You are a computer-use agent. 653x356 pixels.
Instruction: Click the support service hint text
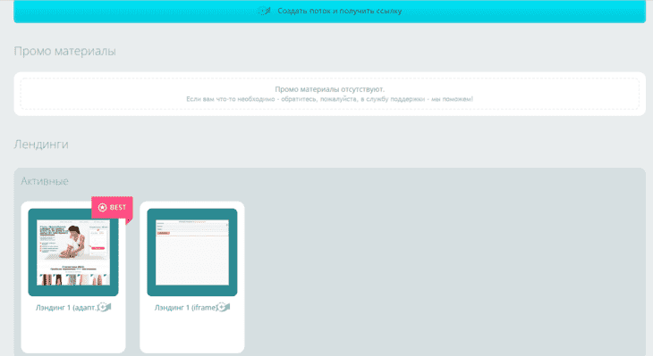[x=329, y=99]
